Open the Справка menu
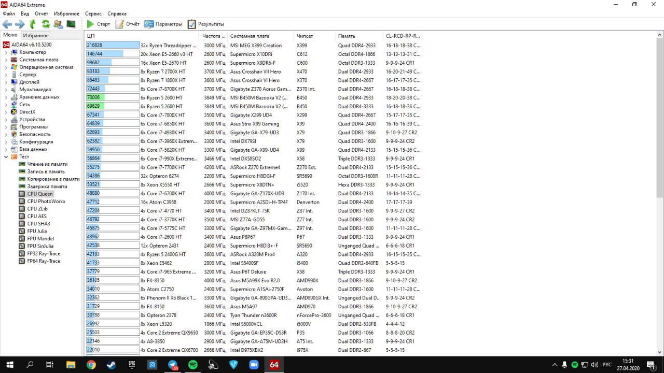The height and width of the screenshot is (373, 664). pos(117,13)
